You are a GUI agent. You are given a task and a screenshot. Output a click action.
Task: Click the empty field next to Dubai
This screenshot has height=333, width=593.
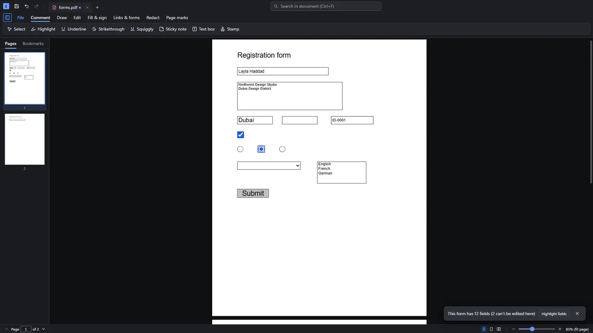pos(300,120)
